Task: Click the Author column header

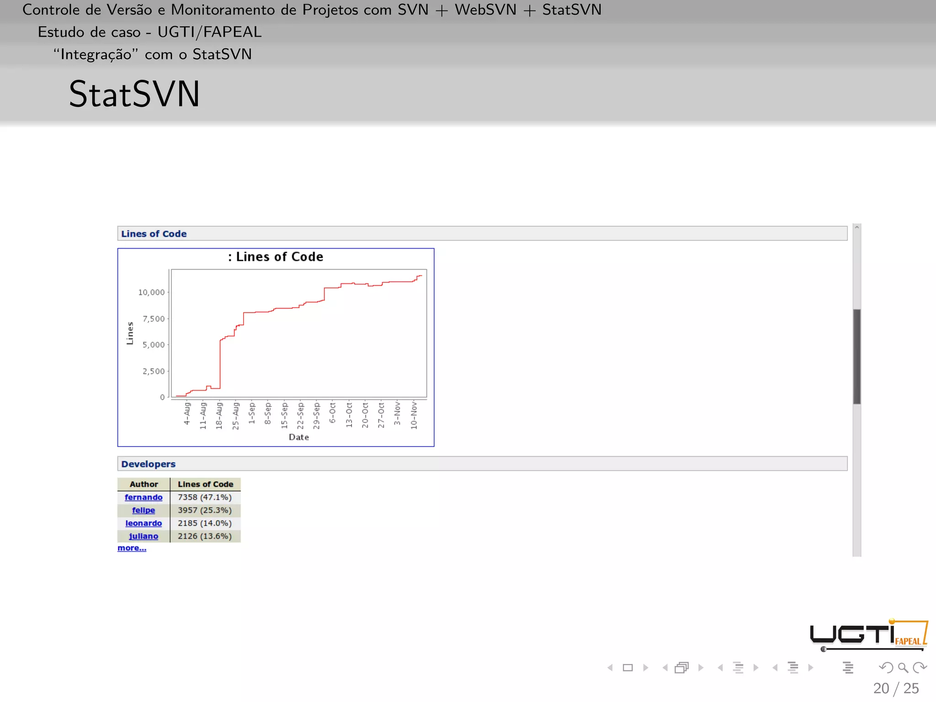Action: [144, 484]
